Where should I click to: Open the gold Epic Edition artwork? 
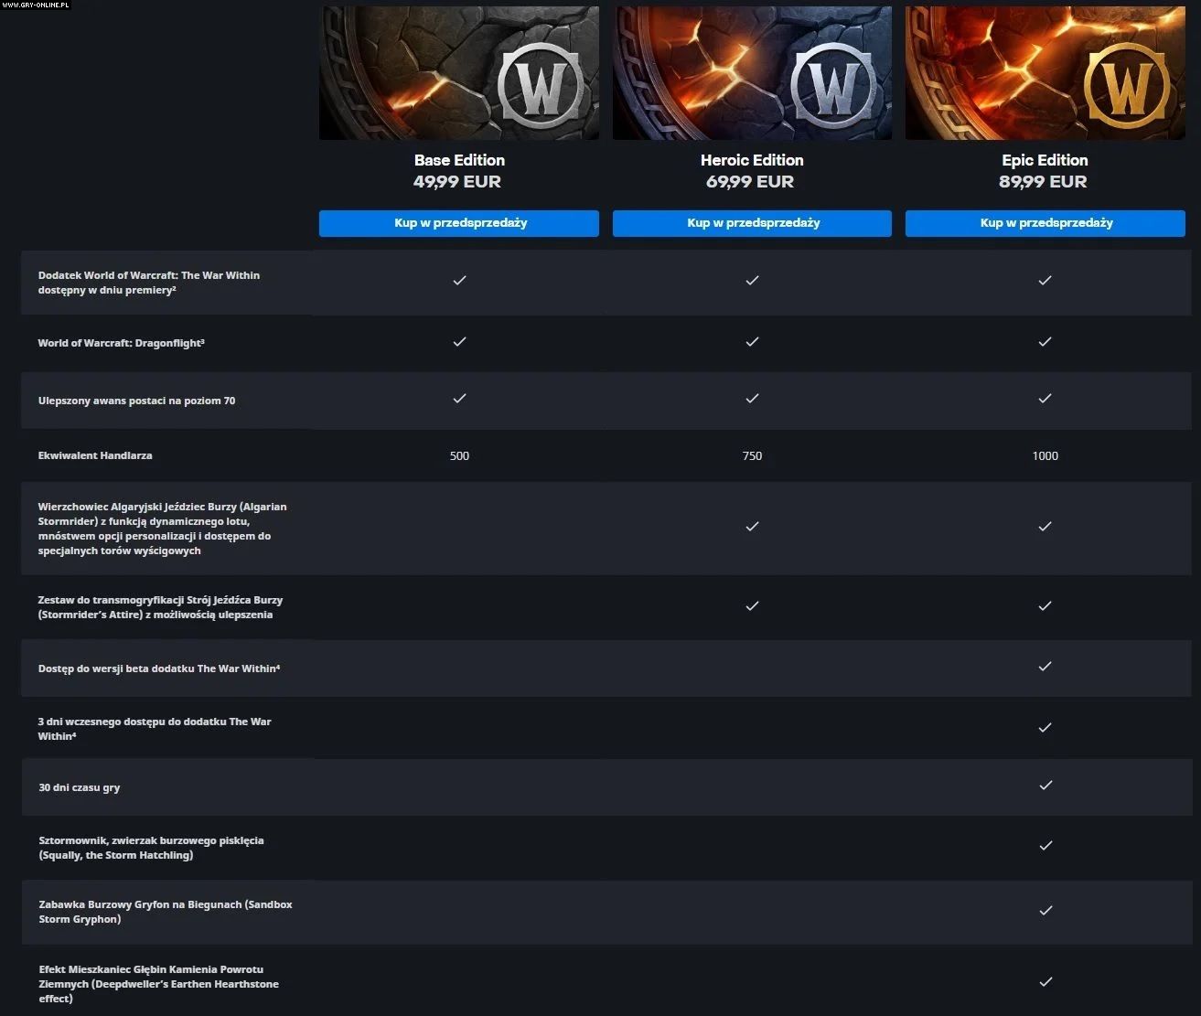1045,73
